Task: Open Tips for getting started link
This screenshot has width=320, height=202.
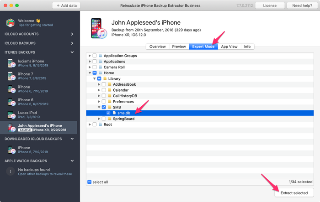Action: click(36, 25)
